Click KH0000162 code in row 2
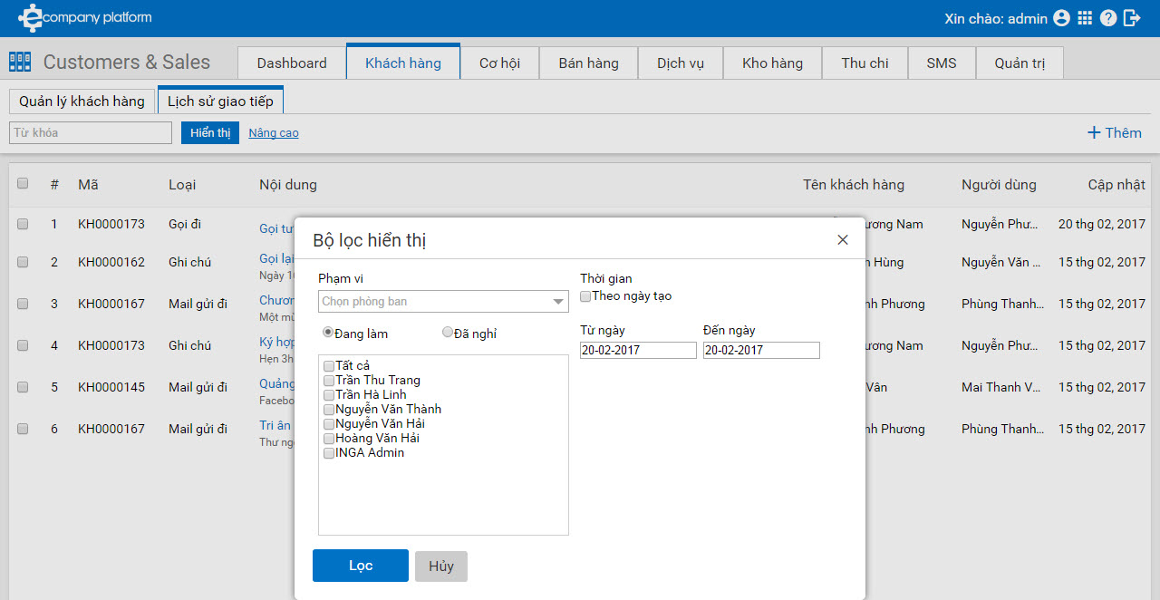 click(111, 262)
